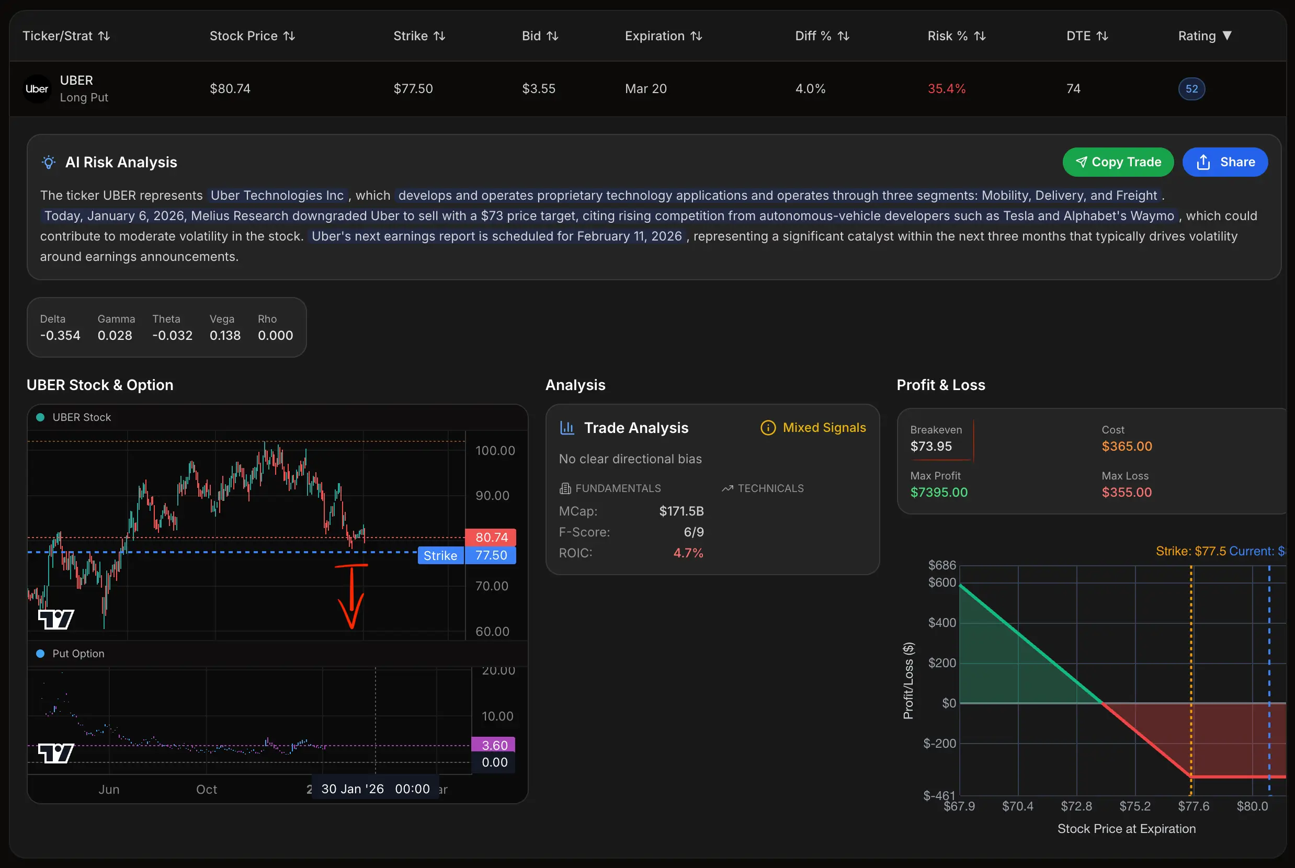Click the Max Loss value $355.00
The image size is (1295, 868).
coord(1127,492)
